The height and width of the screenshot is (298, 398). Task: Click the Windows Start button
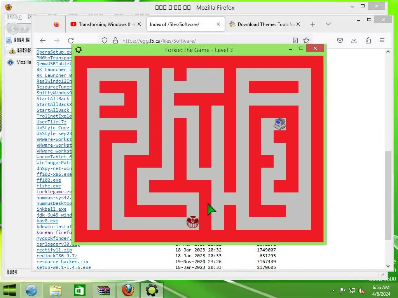point(10,290)
